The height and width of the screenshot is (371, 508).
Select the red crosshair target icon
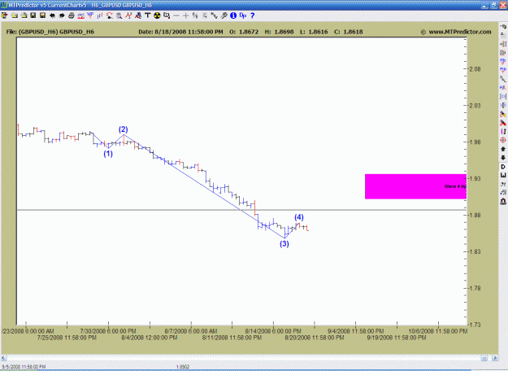click(503, 140)
